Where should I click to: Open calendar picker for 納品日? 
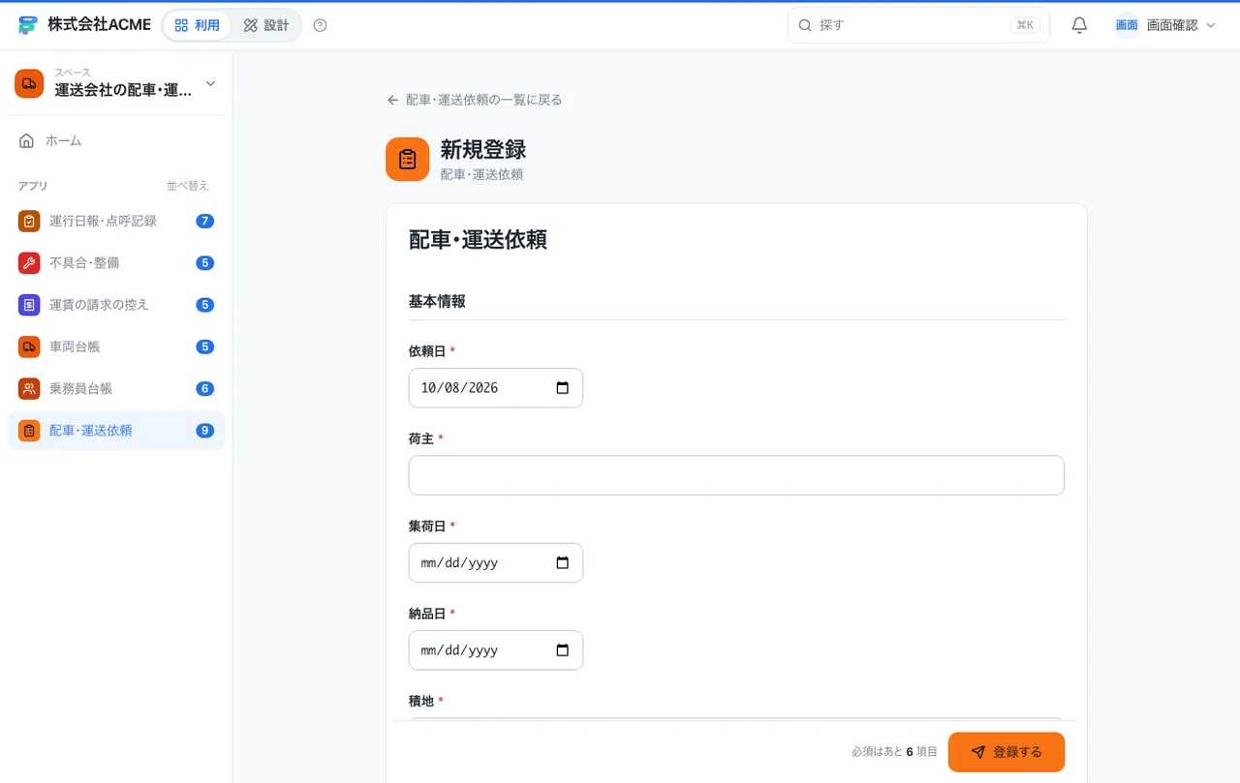(562, 650)
